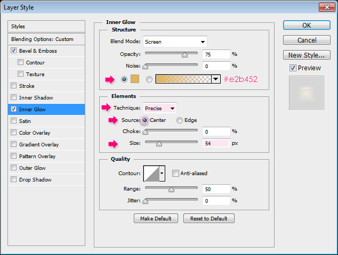Enable the Inner Shadow checkbox
The height and width of the screenshot is (255, 338).
pyautogui.click(x=13, y=97)
